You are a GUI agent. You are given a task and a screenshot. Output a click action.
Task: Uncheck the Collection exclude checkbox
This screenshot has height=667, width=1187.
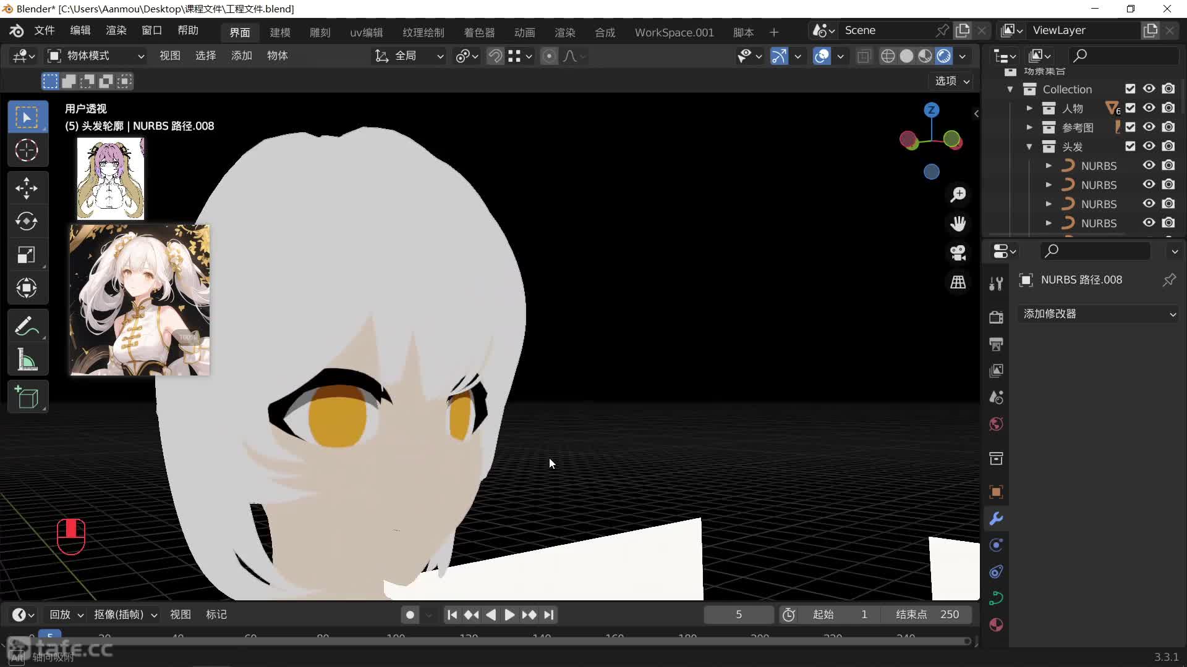1130,89
